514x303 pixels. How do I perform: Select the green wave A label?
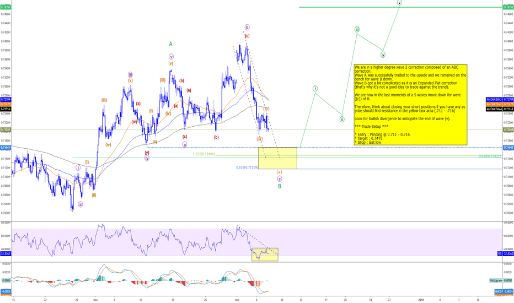[x=170, y=44]
